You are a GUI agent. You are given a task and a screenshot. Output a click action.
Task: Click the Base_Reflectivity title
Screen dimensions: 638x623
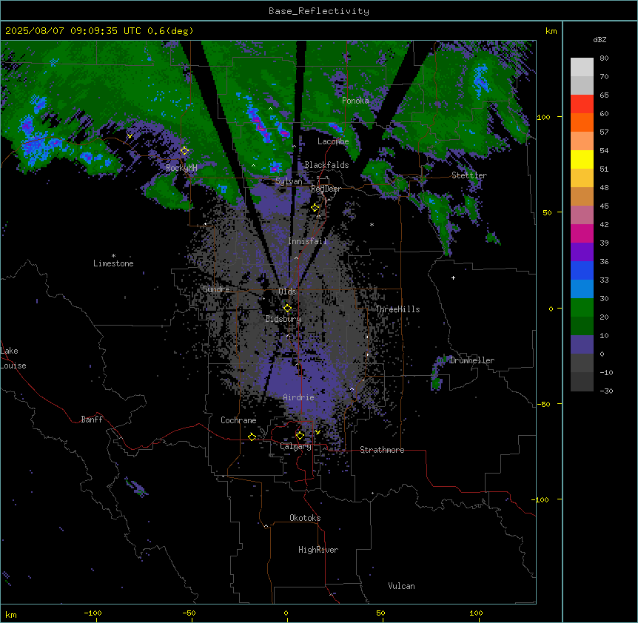tap(319, 11)
